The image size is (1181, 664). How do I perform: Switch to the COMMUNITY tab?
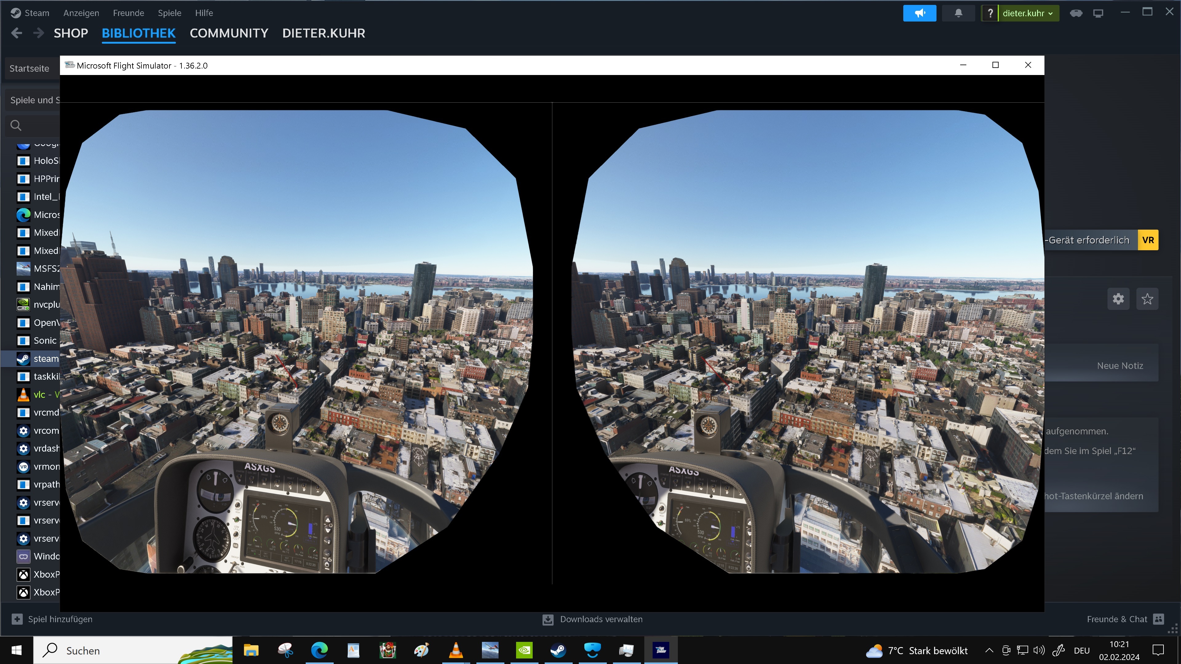point(229,33)
